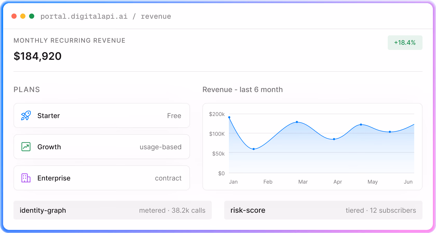Open the Growth usage-based plan card
Viewport: 436px width, 233px height.
102,147
